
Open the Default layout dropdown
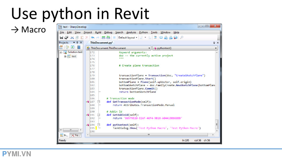click(128, 38)
